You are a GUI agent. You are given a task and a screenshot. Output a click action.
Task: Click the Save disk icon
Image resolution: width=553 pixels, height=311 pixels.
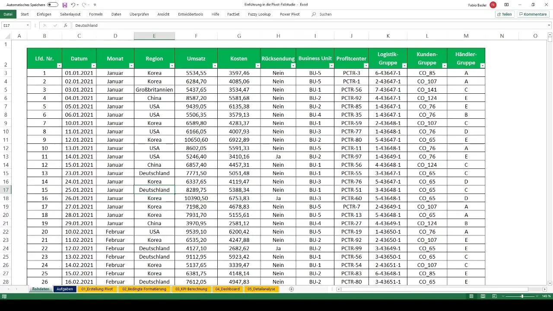click(65, 5)
